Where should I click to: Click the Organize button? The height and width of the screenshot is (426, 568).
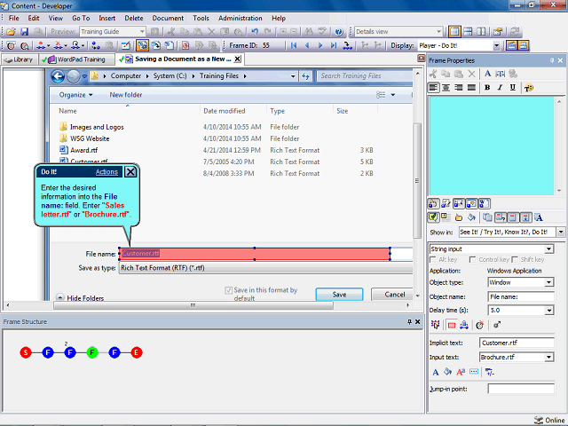[75, 95]
